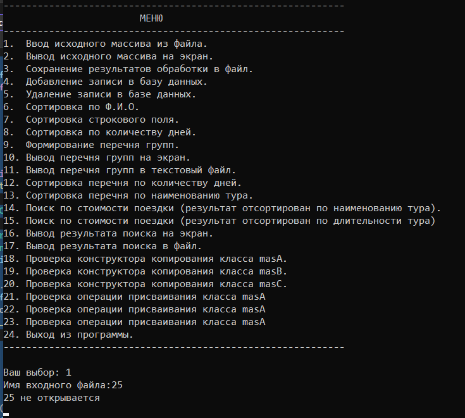Click line 13 sorting by tour name
465x418 pixels.
click(x=128, y=195)
